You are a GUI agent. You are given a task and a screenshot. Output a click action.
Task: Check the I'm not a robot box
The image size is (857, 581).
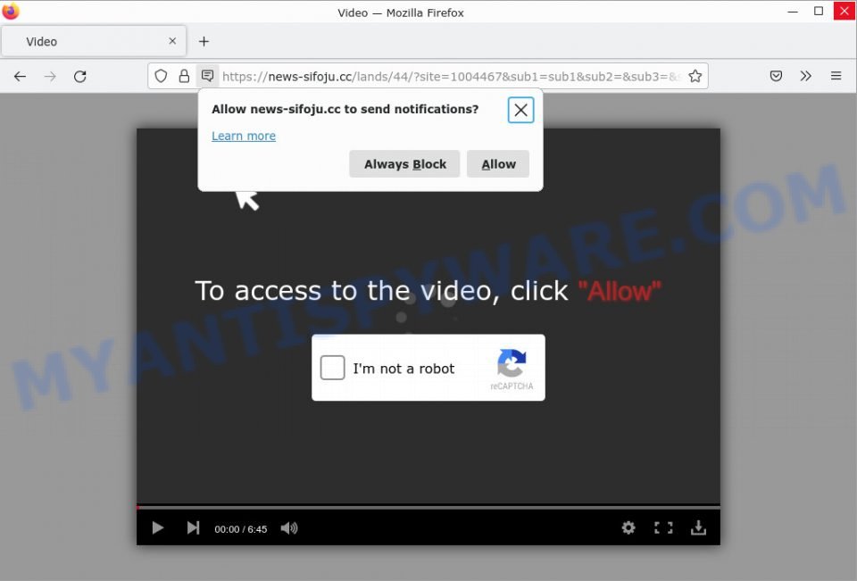pos(332,368)
